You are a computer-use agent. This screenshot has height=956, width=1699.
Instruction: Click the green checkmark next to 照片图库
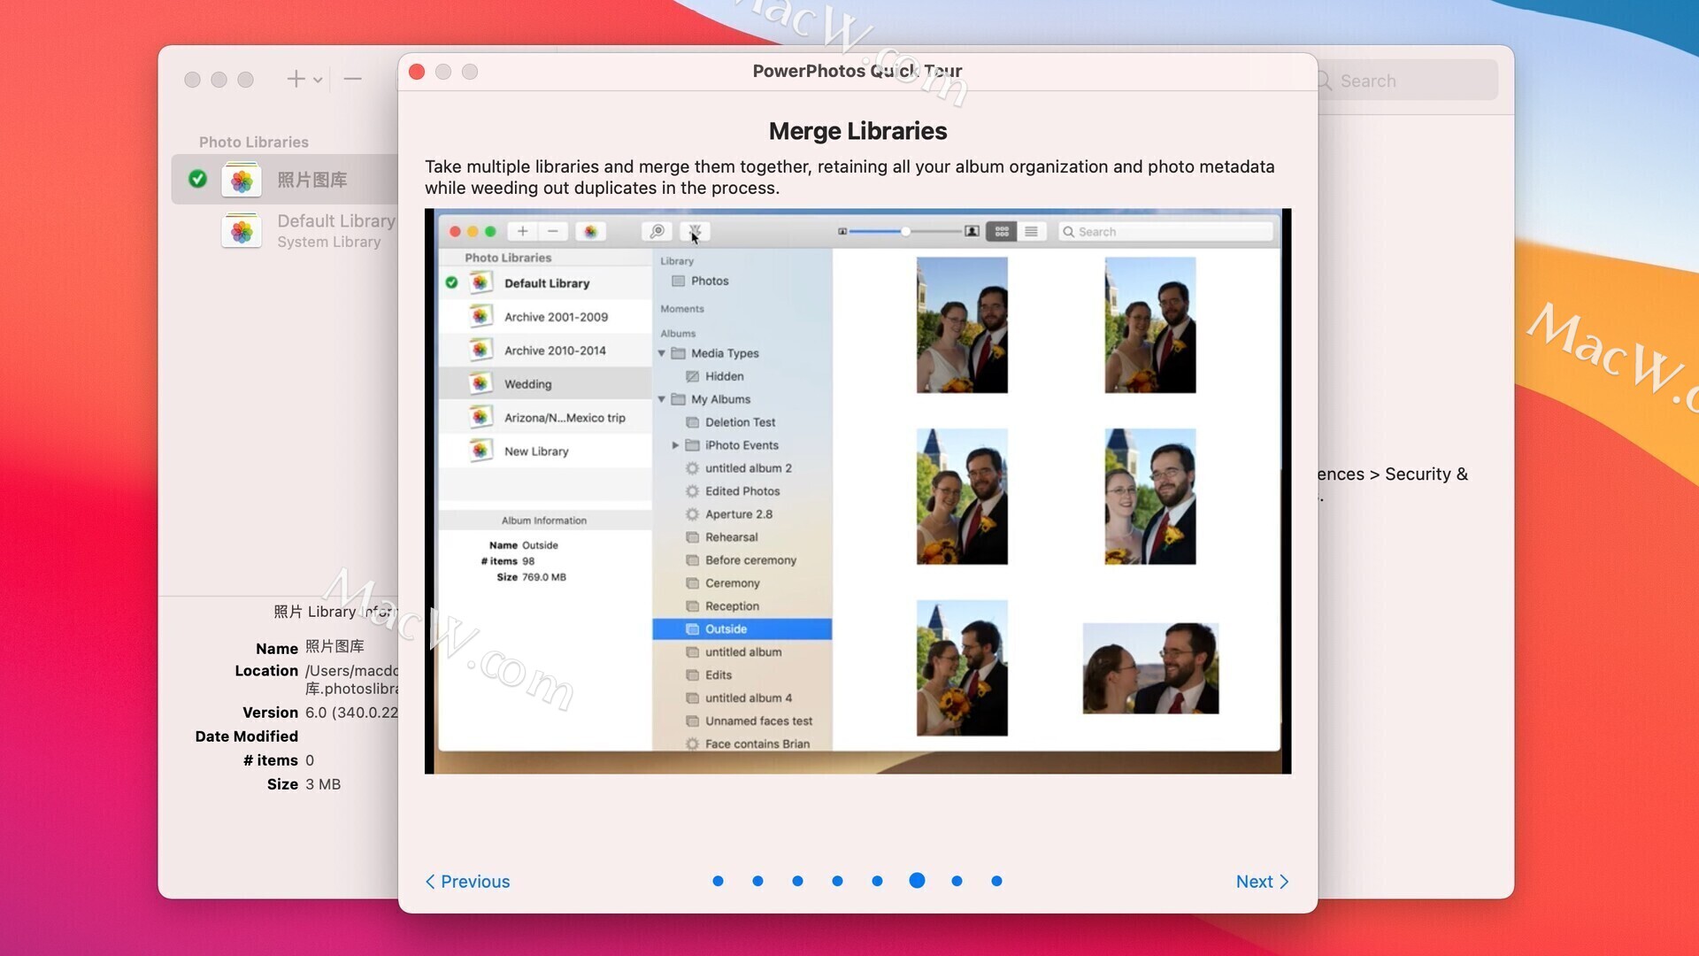pyautogui.click(x=197, y=179)
